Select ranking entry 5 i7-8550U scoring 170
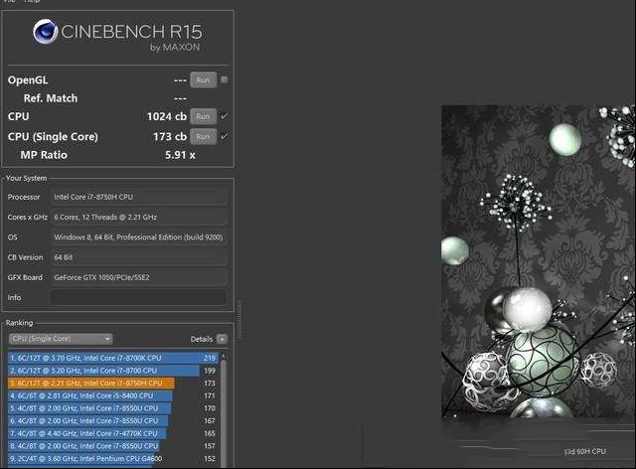 112,408
